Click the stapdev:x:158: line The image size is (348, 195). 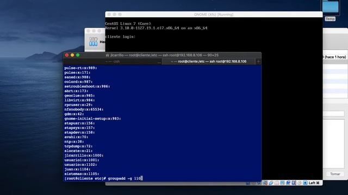coord(79,132)
